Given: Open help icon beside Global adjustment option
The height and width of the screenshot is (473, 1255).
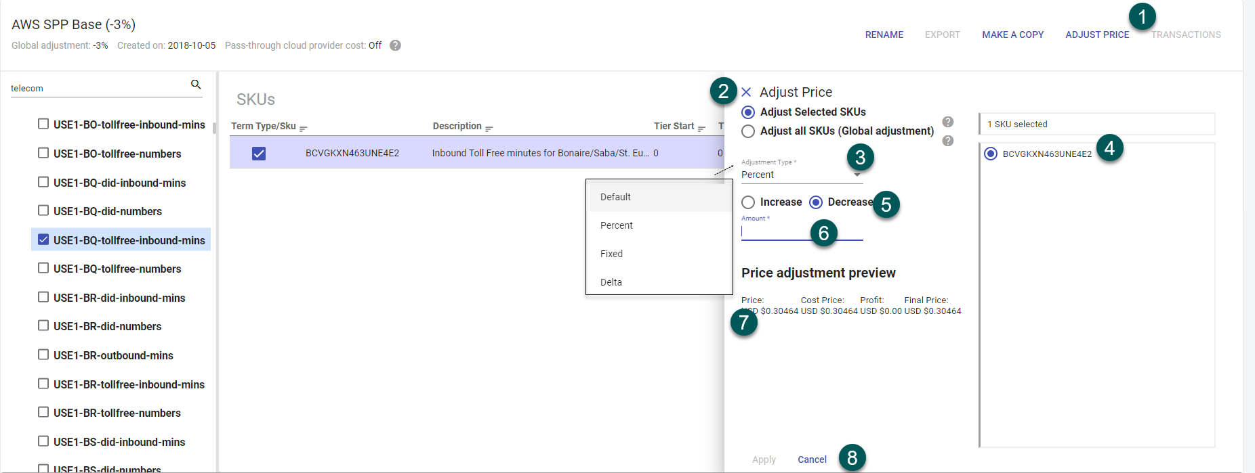Looking at the screenshot, I should tap(948, 141).
